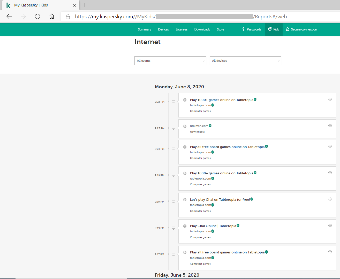Click the browser forward arrow
Image resolution: width=340 pixels, height=279 pixels.
click(x=23, y=17)
